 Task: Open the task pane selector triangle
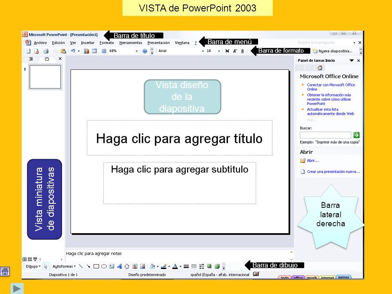tap(352, 60)
